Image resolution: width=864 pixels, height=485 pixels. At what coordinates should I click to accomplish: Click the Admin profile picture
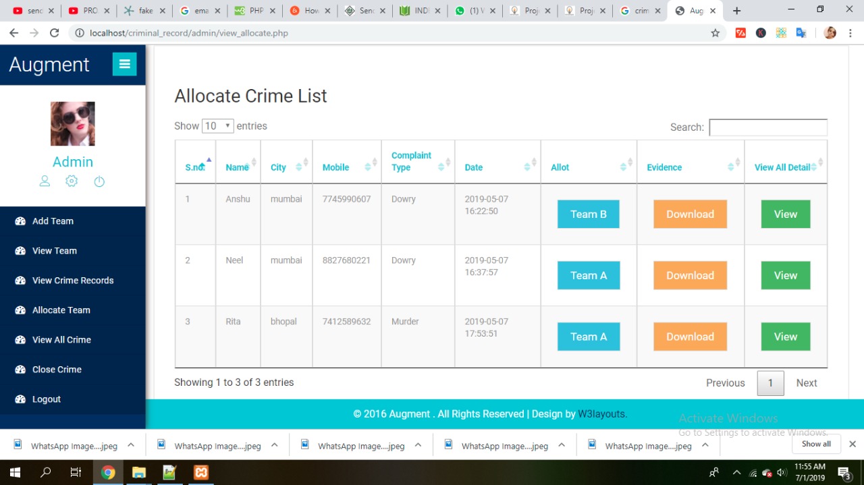[x=73, y=124]
